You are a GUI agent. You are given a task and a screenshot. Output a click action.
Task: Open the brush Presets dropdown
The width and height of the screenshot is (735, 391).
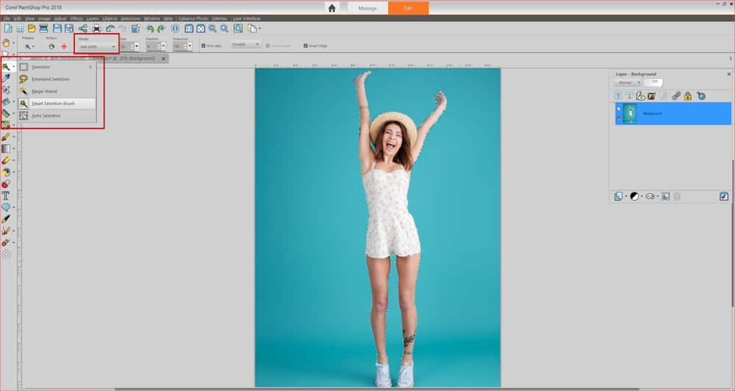[29, 46]
